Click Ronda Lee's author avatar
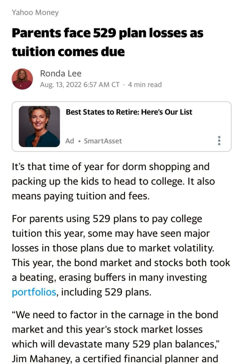The width and height of the screenshot is (238, 364). 22,79
